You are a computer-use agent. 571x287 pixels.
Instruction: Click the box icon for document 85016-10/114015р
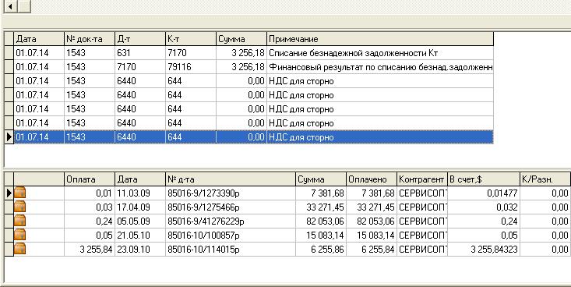pyautogui.click(x=20, y=249)
